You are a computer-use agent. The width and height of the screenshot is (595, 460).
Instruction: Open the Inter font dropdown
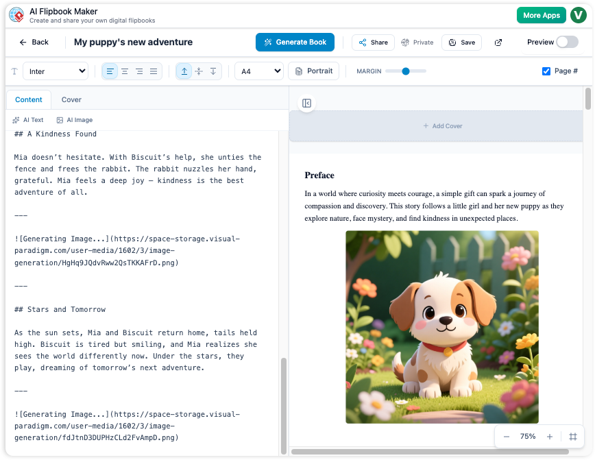(x=55, y=71)
